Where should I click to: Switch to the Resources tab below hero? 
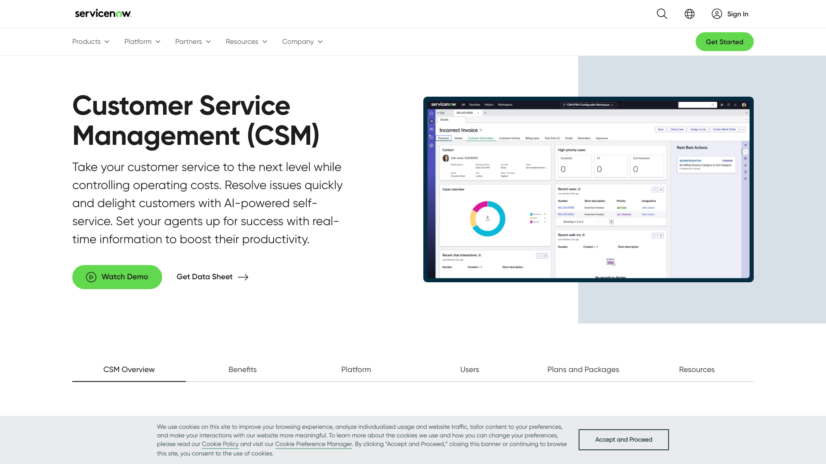tap(697, 369)
